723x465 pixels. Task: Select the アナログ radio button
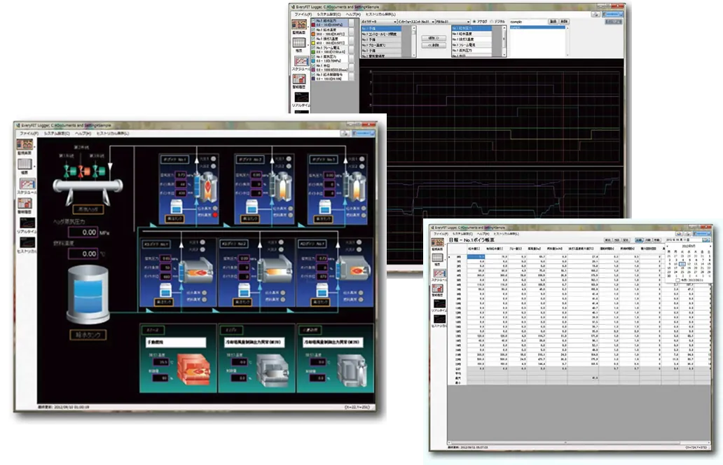tap(474, 22)
